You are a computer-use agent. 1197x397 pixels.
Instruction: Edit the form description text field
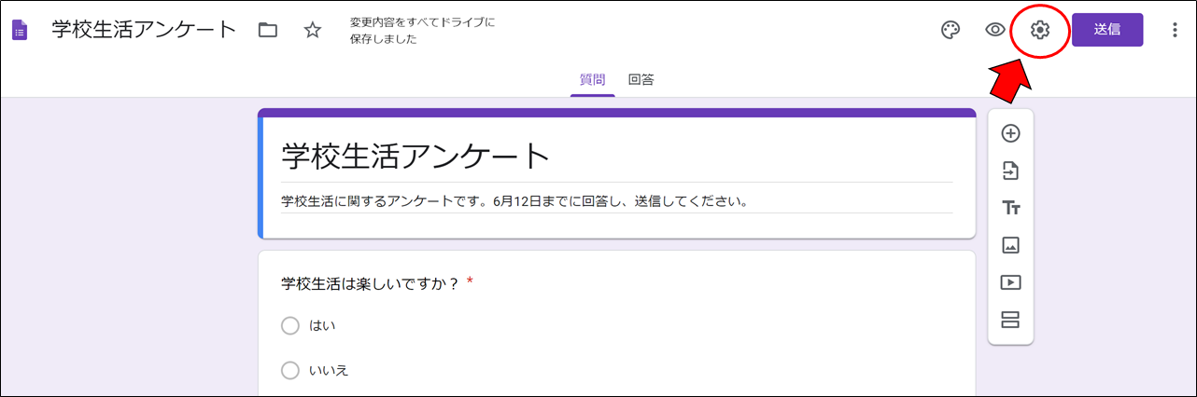(x=617, y=200)
